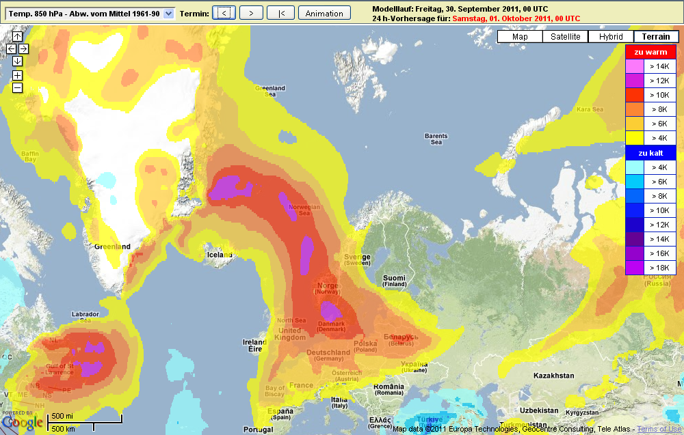Click the cold > 4K light cyan swatch

(x=635, y=167)
